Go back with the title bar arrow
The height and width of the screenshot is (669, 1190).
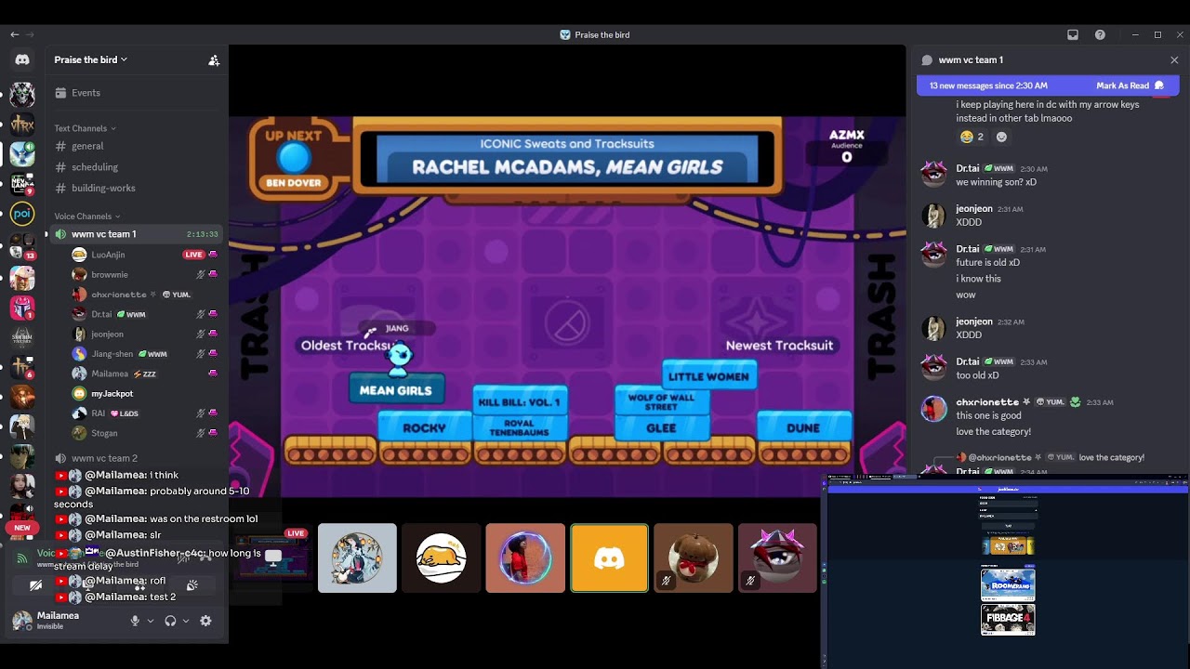coord(15,34)
